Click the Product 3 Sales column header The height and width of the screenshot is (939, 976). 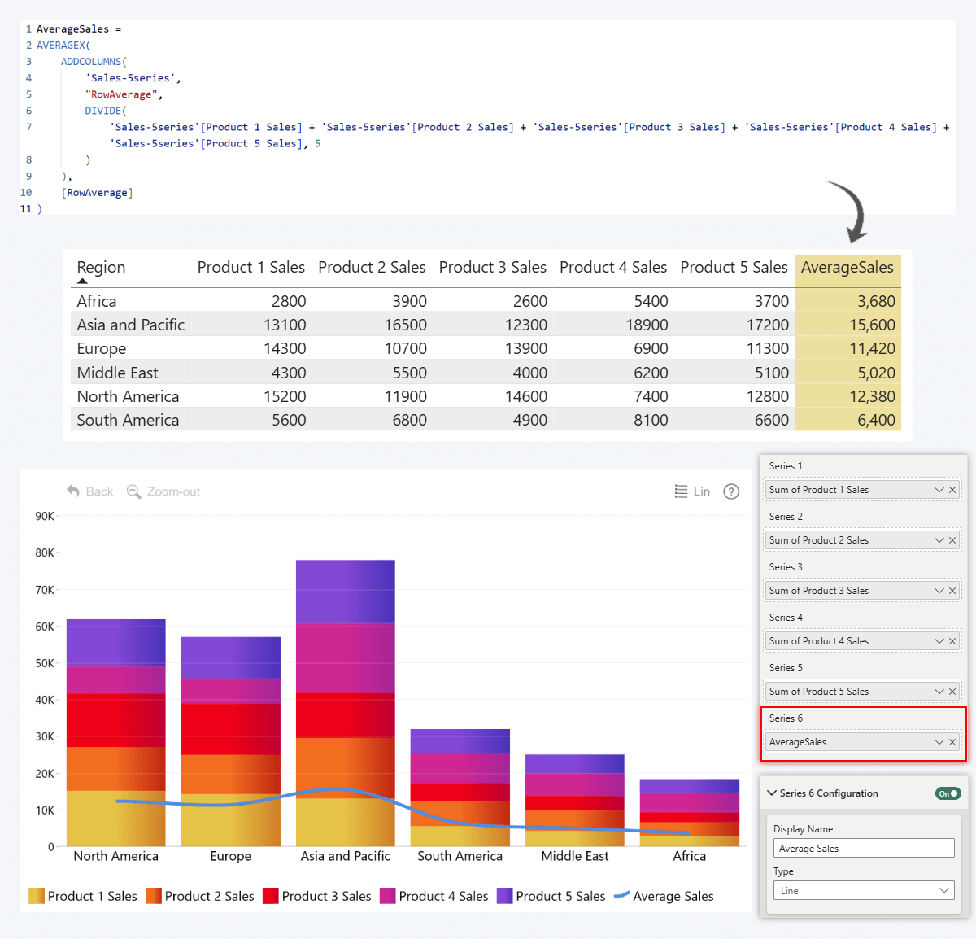(x=492, y=268)
